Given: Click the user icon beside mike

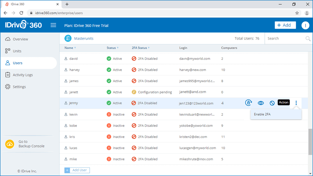Looking at the screenshot, I should click(x=66, y=159).
